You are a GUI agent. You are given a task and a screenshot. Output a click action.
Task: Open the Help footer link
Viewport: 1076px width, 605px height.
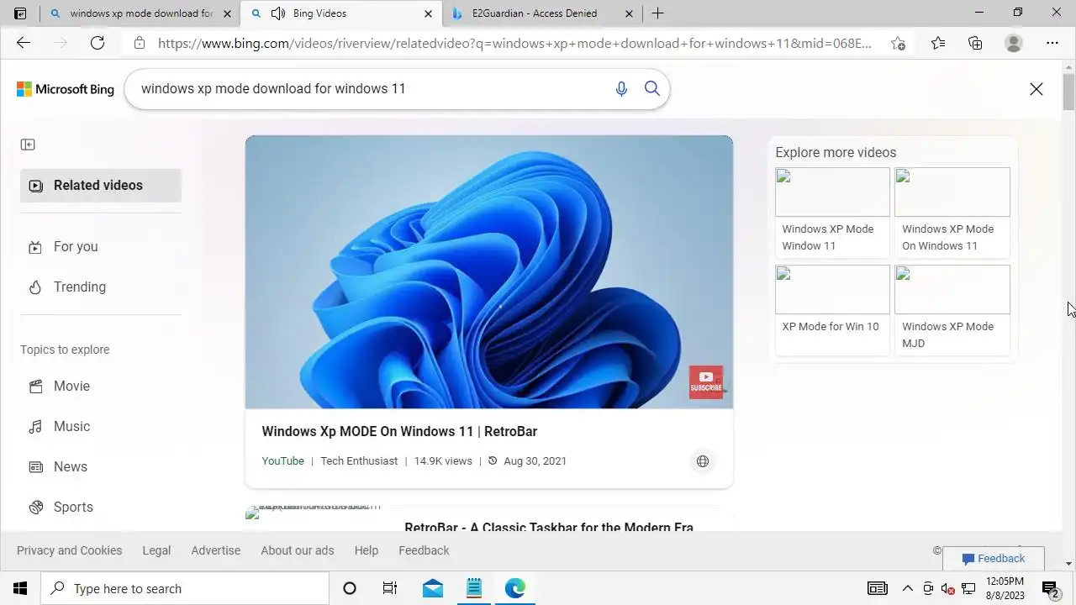point(367,550)
